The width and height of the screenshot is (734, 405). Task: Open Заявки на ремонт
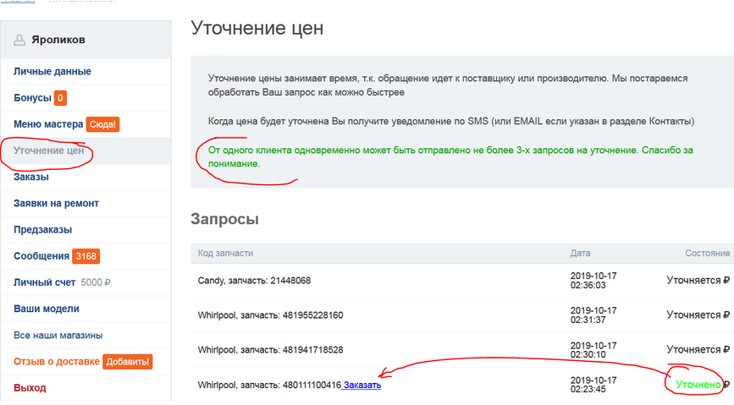pyautogui.click(x=56, y=204)
